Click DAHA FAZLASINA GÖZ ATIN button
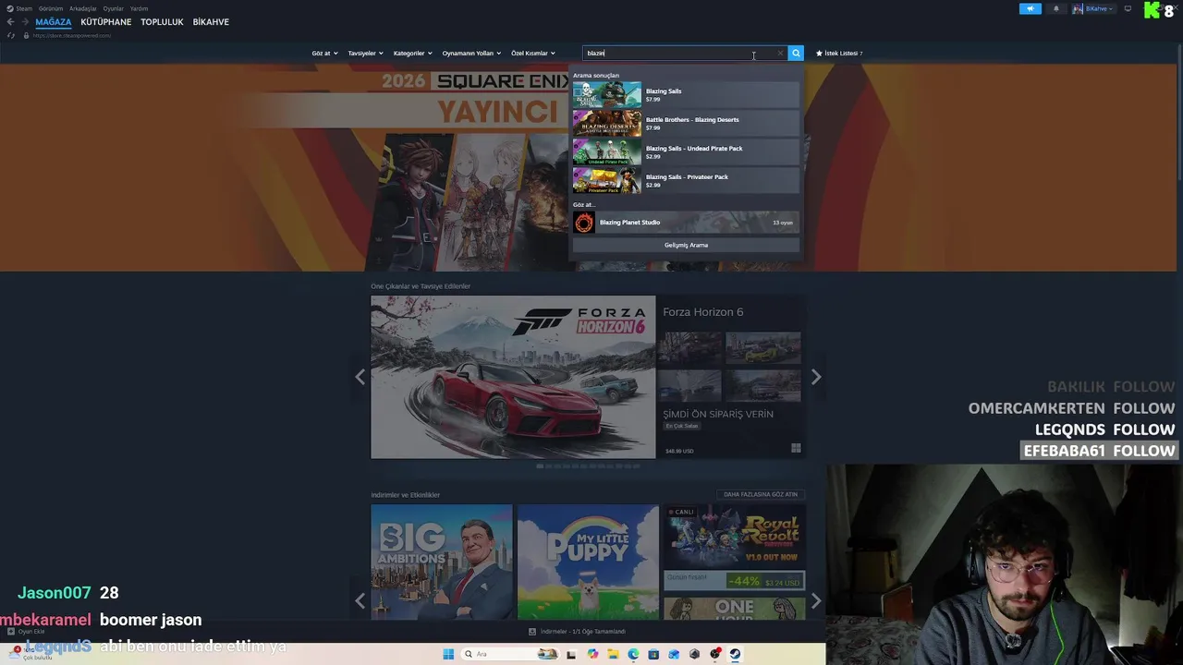 (x=761, y=494)
